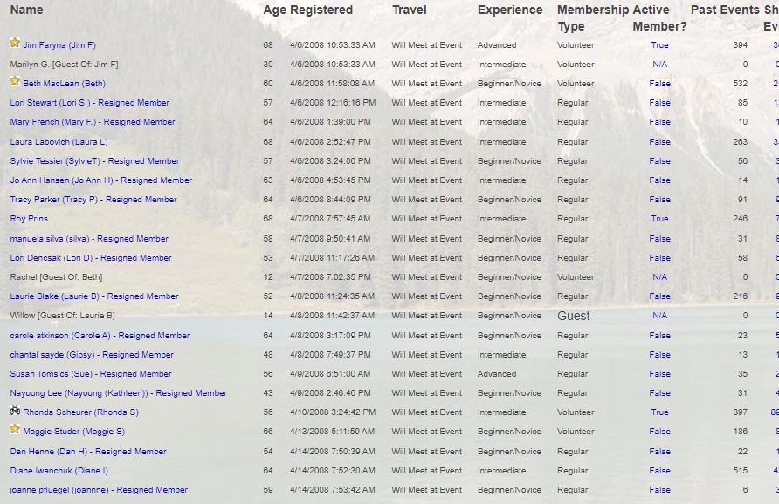Image resolution: width=779 pixels, height=504 pixels.
Task: Open Nayoung Lee's resigned member link
Action: pos(118,393)
